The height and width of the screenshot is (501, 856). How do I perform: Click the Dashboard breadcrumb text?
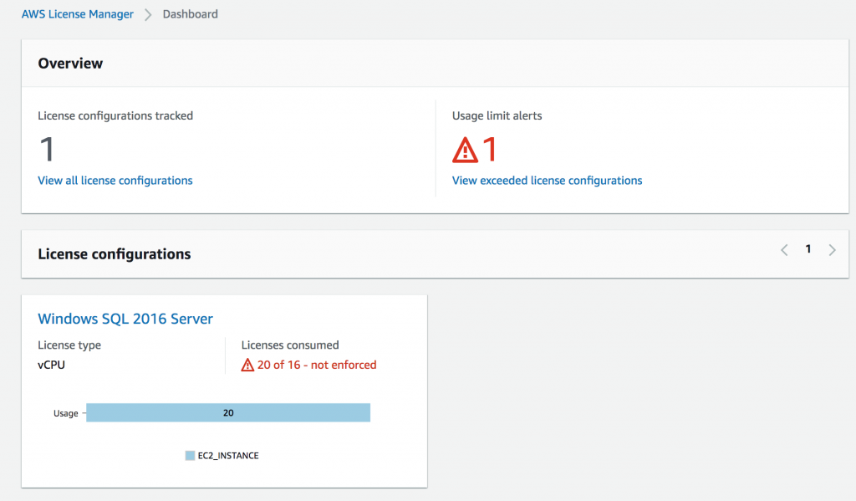[190, 14]
